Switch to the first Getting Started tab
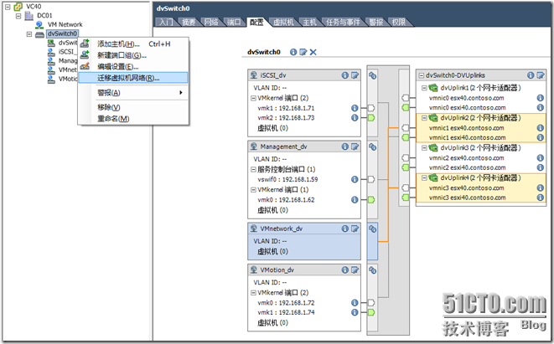Viewport: 554px width, 344px height. pos(166,23)
